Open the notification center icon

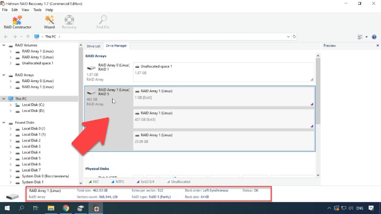(371, 208)
